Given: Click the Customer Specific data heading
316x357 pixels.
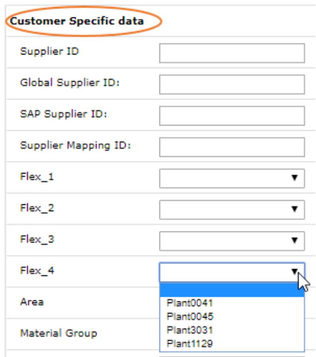Looking at the screenshot, I should (x=77, y=21).
